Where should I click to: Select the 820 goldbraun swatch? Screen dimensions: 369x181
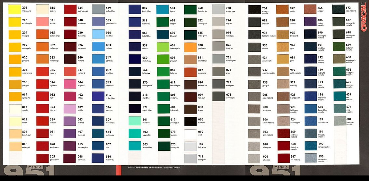(190, 47)
